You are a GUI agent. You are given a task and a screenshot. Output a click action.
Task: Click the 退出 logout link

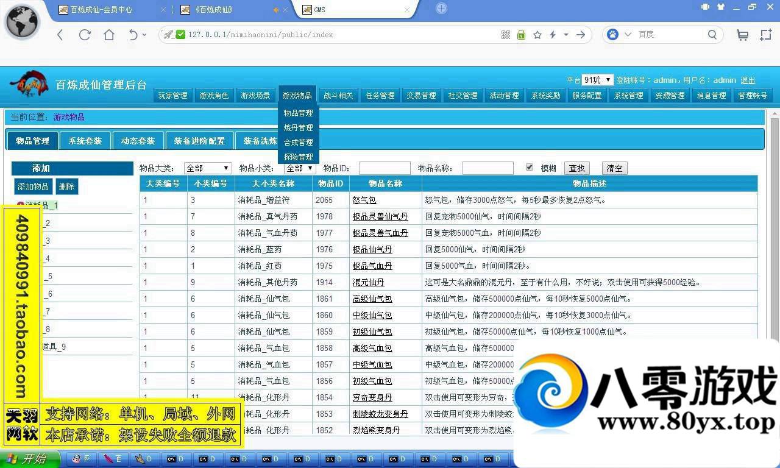tap(748, 80)
